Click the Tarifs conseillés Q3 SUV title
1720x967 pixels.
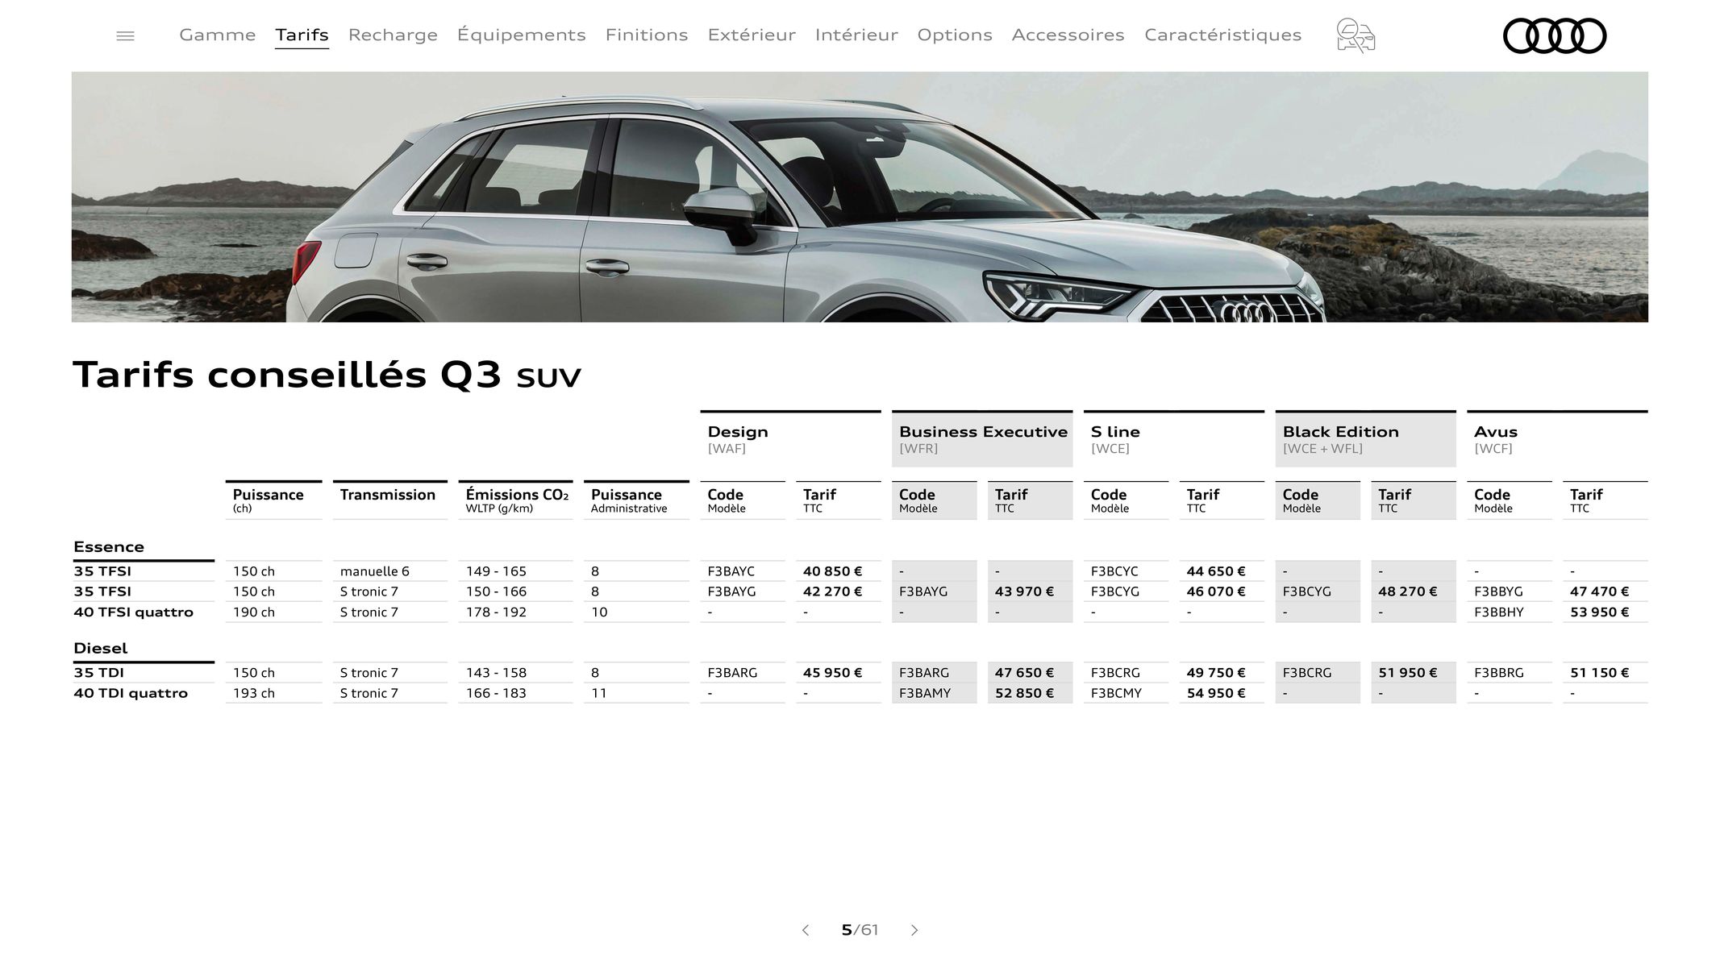pos(327,375)
